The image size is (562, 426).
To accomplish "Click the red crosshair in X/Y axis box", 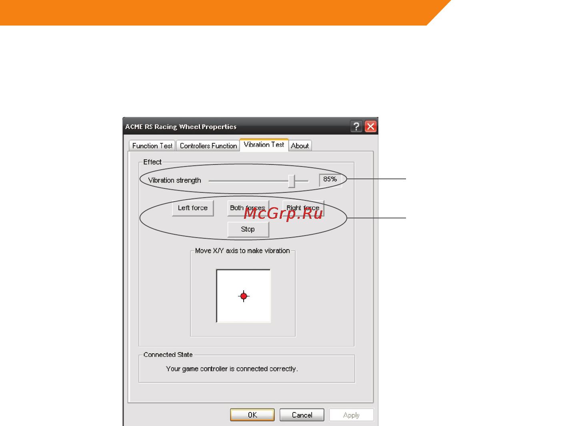I will pos(244,296).
